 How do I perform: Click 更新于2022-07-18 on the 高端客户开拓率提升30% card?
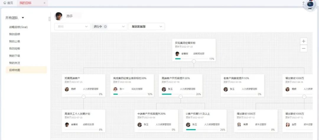click(x=170, y=82)
